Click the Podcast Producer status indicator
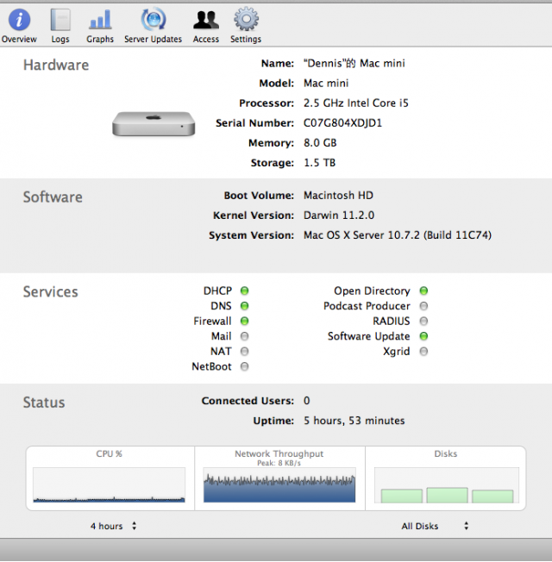This screenshot has width=552, height=562. click(423, 306)
